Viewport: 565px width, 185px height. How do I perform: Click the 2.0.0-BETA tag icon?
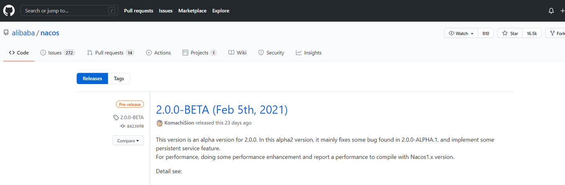coord(116,117)
